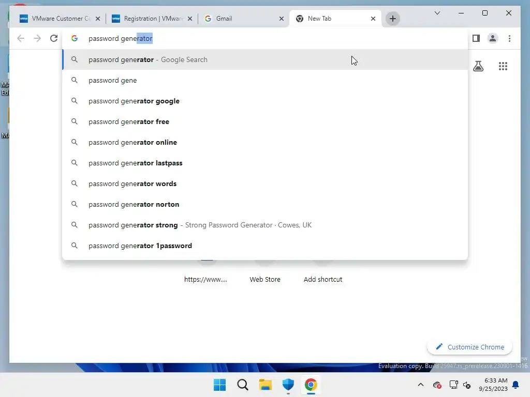Open notifications bell icon

point(516,385)
